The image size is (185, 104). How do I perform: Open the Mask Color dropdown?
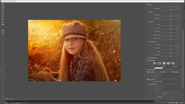tap(170, 81)
